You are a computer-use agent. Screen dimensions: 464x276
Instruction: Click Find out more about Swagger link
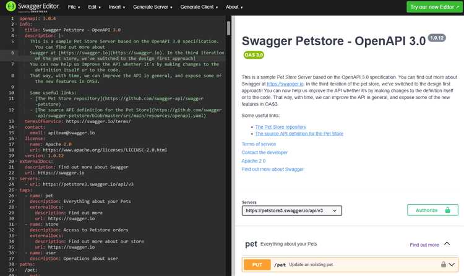[x=273, y=169]
